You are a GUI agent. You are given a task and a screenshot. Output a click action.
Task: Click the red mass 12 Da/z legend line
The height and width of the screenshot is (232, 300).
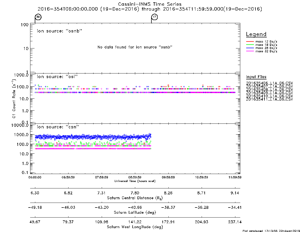tap(250, 42)
